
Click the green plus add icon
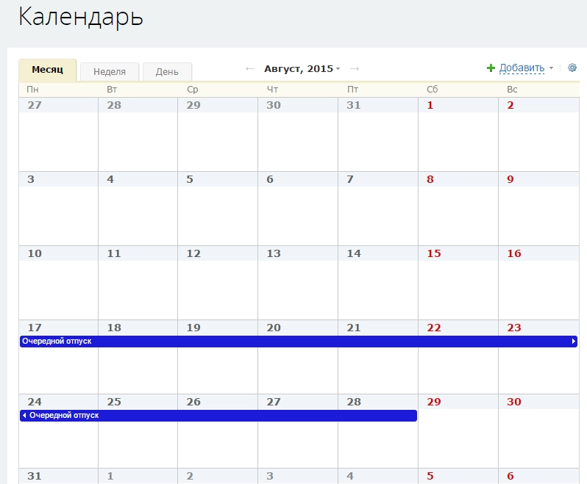pos(491,68)
